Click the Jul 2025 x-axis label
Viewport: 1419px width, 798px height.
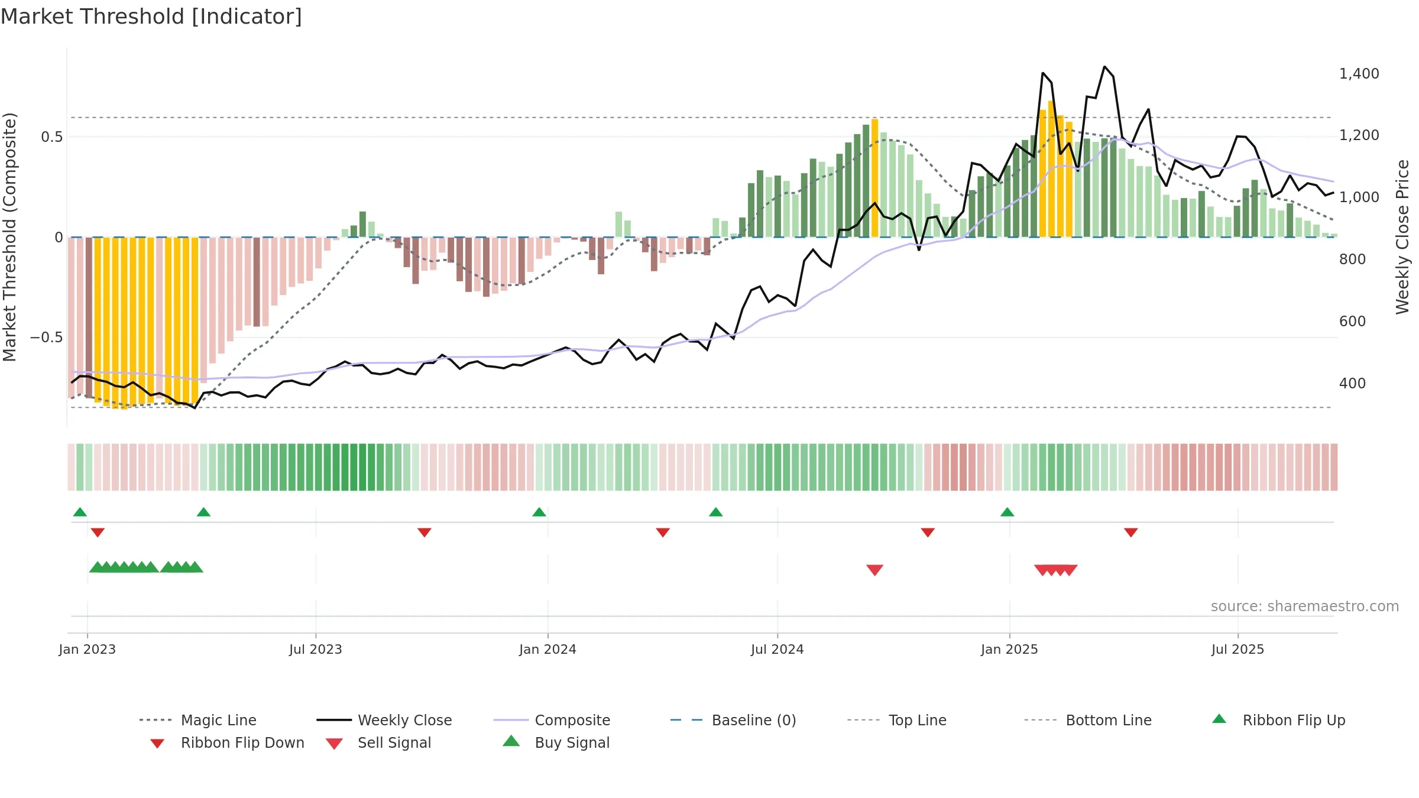tap(1237, 649)
